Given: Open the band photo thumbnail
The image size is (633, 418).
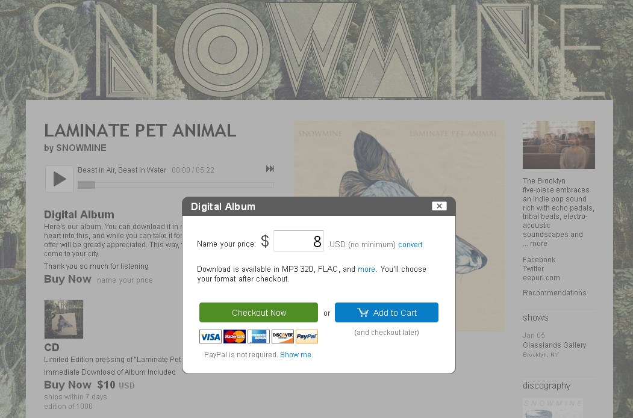Looking at the screenshot, I should [x=558, y=145].
